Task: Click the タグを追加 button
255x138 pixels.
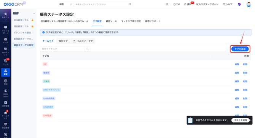Action: click(x=240, y=49)
